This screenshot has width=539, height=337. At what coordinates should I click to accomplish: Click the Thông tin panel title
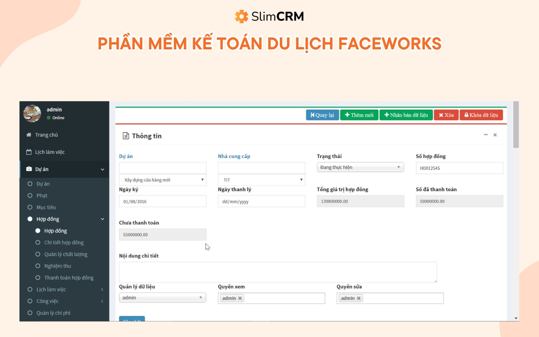(x=147, y=136)
